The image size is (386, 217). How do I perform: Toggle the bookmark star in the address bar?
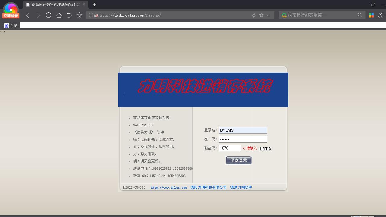(x=261, y=15)
